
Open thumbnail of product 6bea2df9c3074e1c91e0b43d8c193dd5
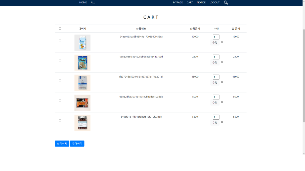82,103
